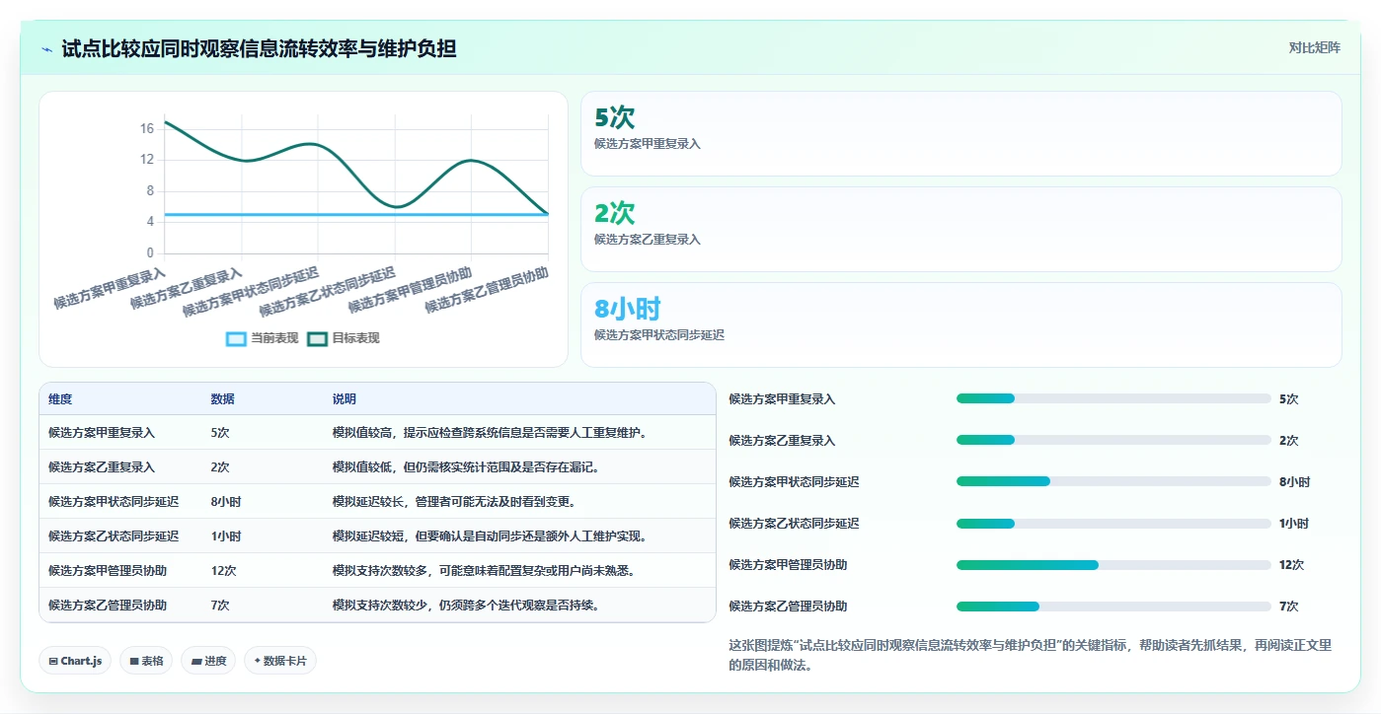Toggle the 目标表现 legend item

[344, 338]
